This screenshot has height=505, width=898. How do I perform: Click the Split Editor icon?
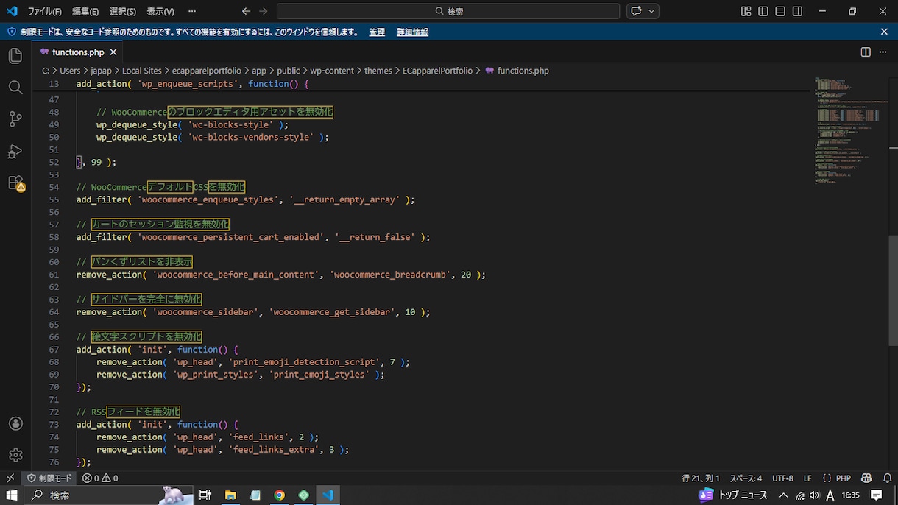866,52
